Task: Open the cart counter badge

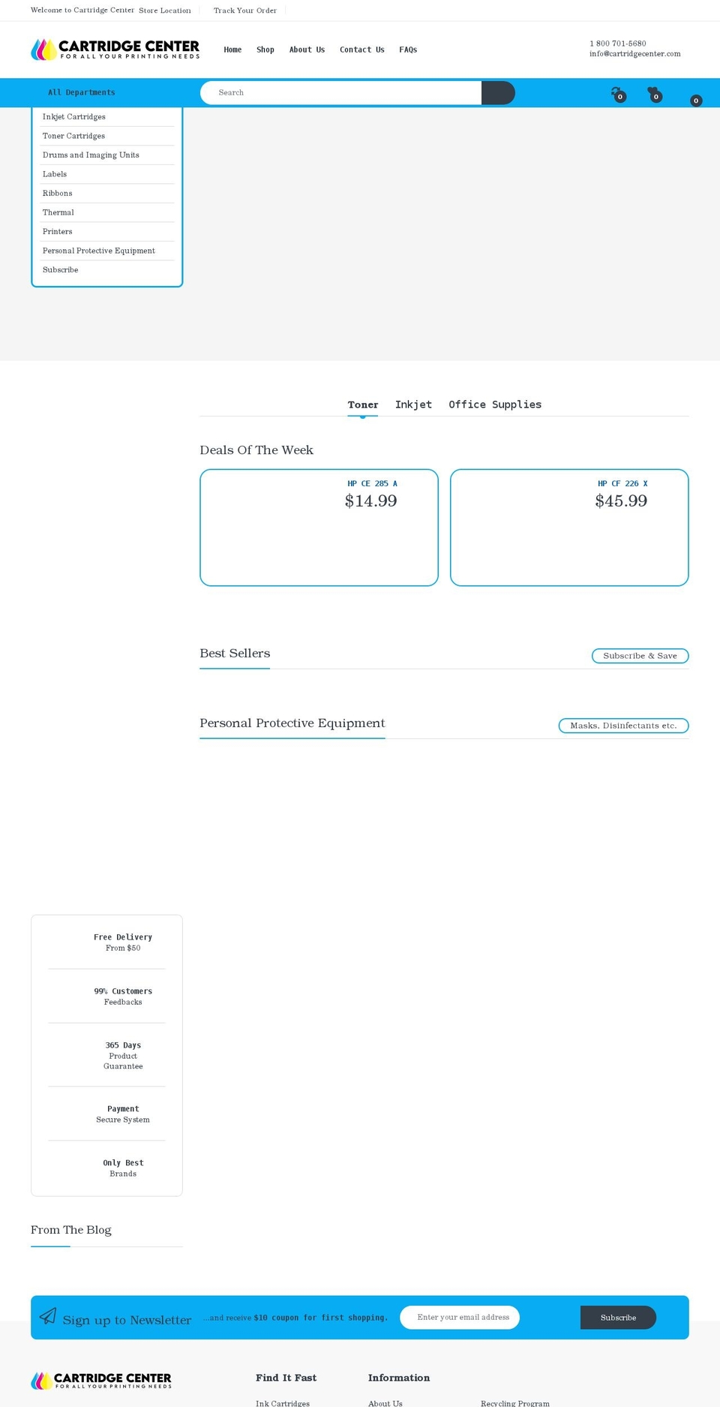Action: pos(696,101)
